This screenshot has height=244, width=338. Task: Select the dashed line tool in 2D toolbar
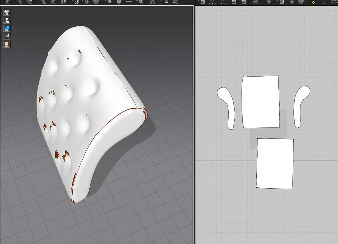click(325, 2)
